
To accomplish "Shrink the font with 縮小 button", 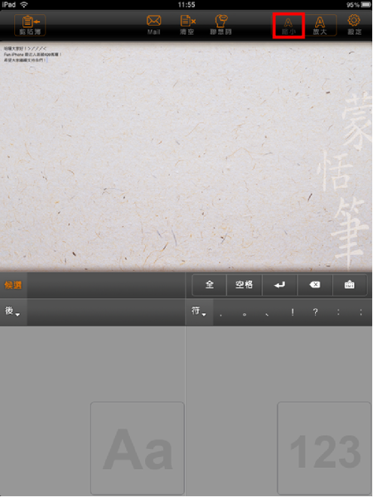I will pyautogui.click(x=288, y=26).
